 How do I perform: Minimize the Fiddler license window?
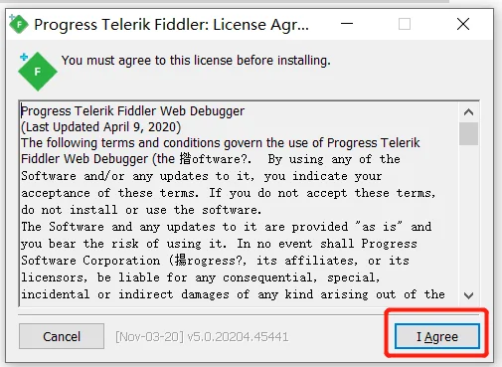point(347,24)
